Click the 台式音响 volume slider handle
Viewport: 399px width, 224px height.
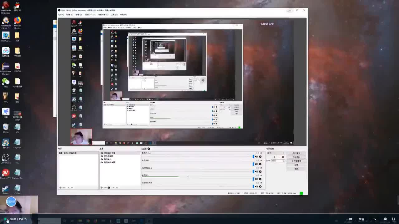[x=253, y=164]
